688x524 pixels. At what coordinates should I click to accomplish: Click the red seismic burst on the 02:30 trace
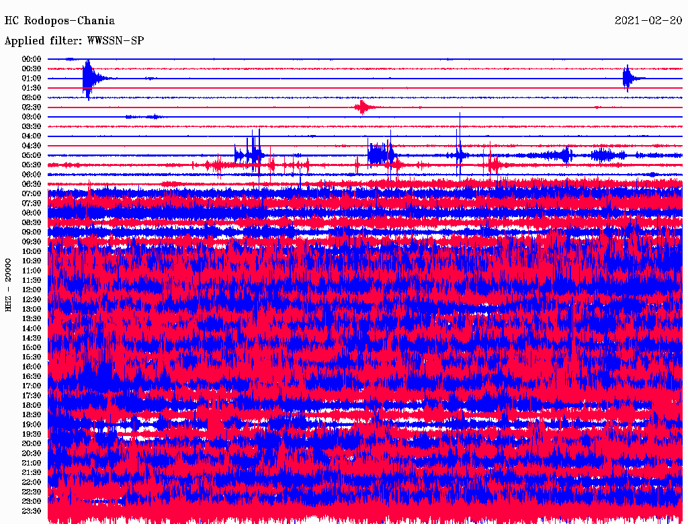363,107
